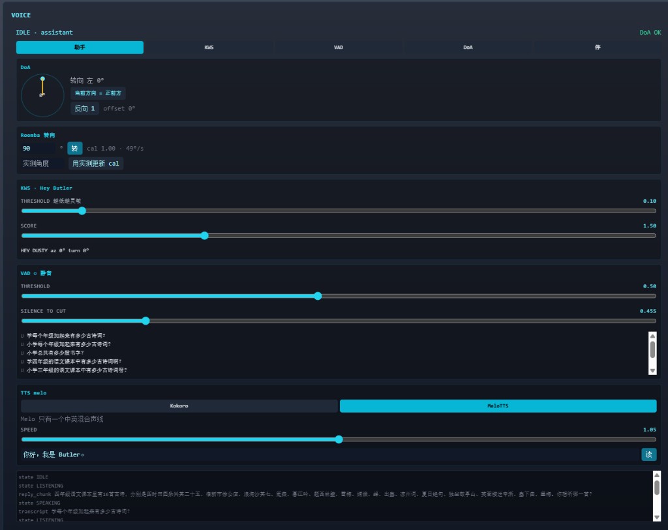Click the '当前方向 = 正前方' badge
Screen dimensions: 668x530
pyautogui.click(x=98, y=93)
